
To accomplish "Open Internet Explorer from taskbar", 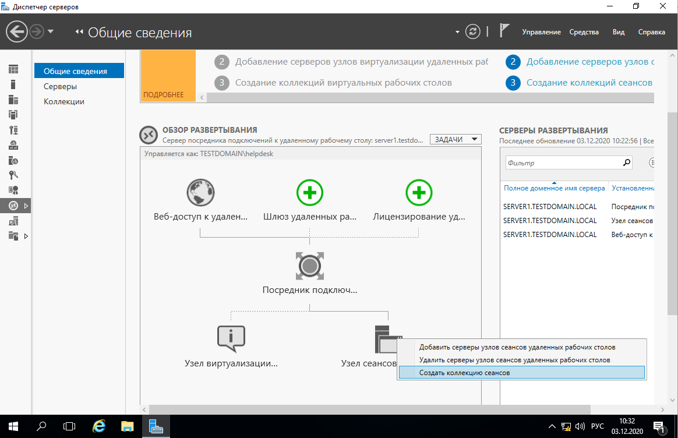I will [100, 426].
